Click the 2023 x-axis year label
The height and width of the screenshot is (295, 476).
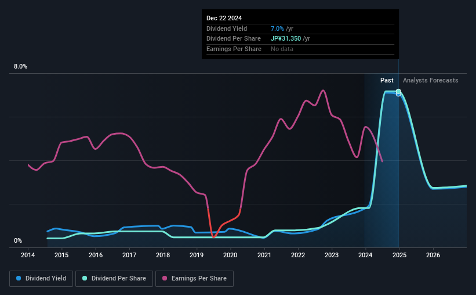tap(332, 255)
